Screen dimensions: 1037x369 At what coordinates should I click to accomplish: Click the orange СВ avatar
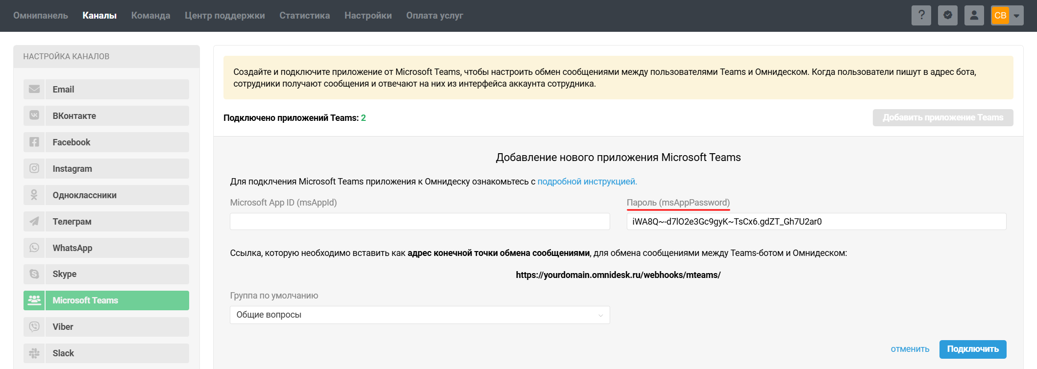click(1000, 15)
